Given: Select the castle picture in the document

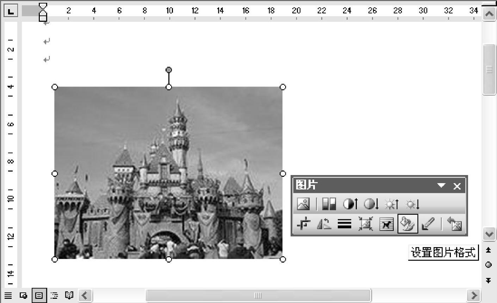Looking at the screenshot, I should point(169,173).
